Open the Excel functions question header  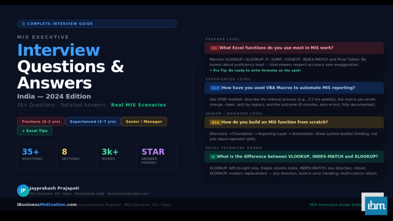click(x=276, y=48)
